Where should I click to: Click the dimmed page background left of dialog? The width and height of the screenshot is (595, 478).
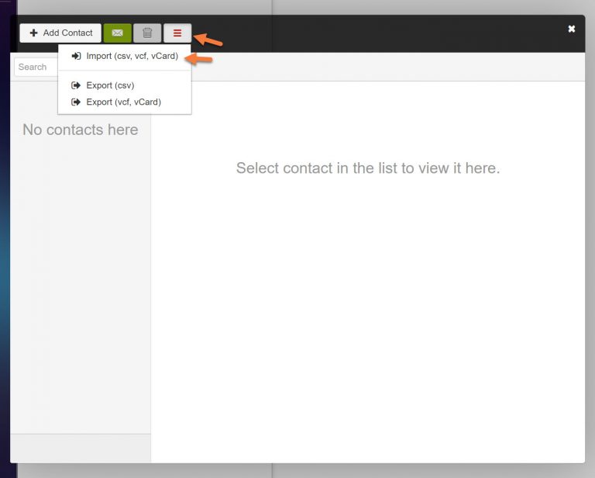coord(5,233)
